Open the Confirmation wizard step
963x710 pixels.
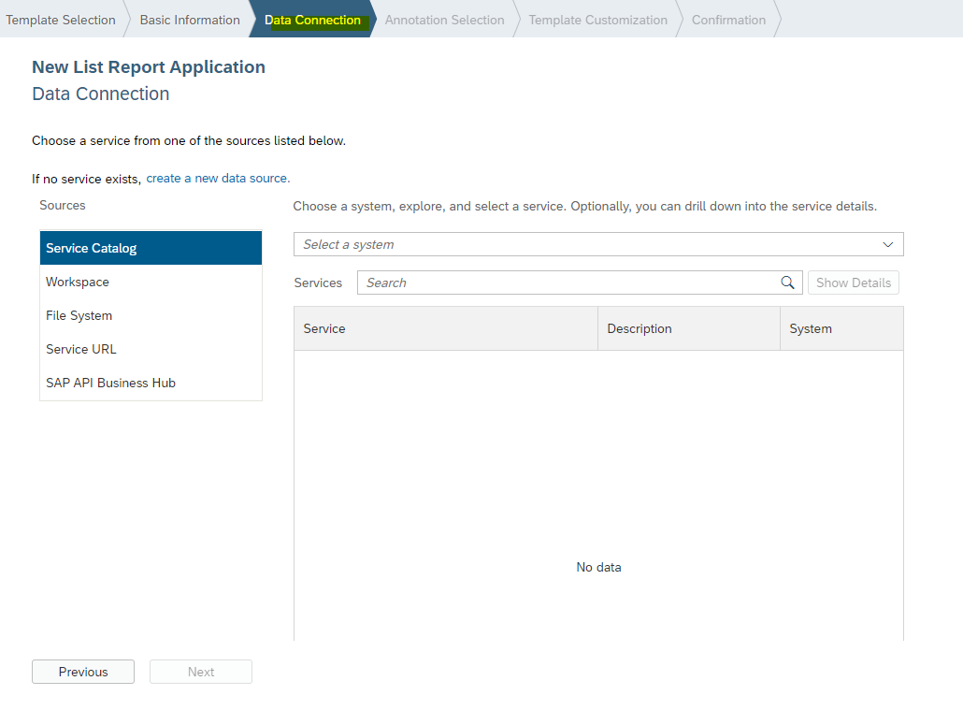pos(728,20)
